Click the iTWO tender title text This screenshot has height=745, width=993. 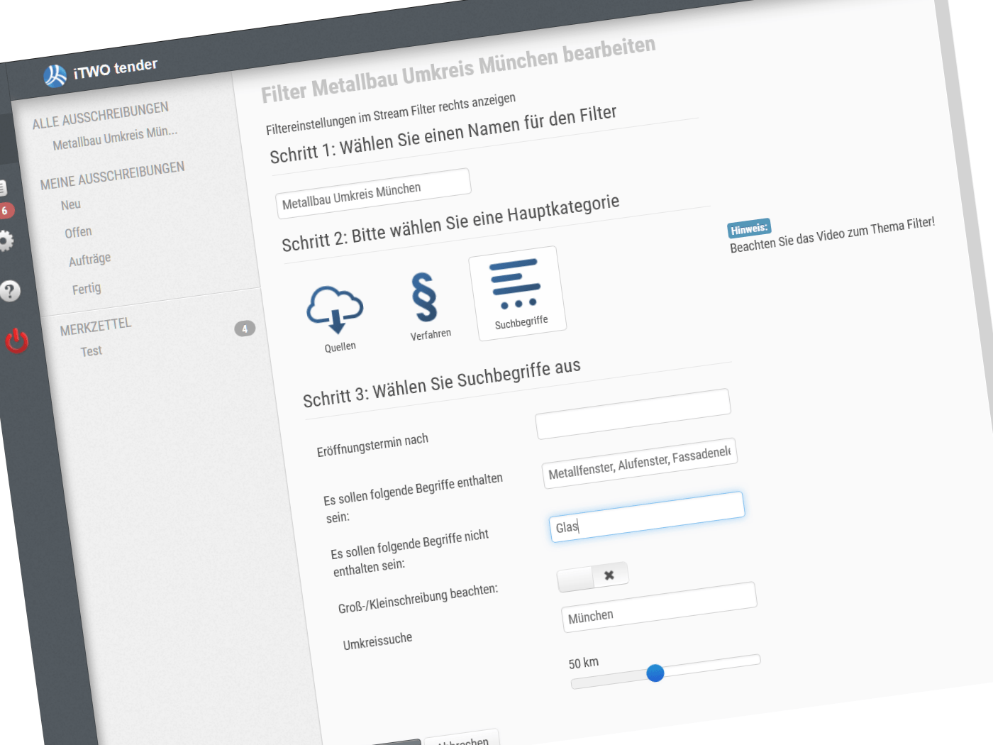(116, 68)
